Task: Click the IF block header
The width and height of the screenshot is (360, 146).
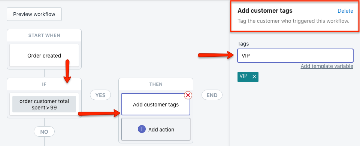Action: (44, 84)
